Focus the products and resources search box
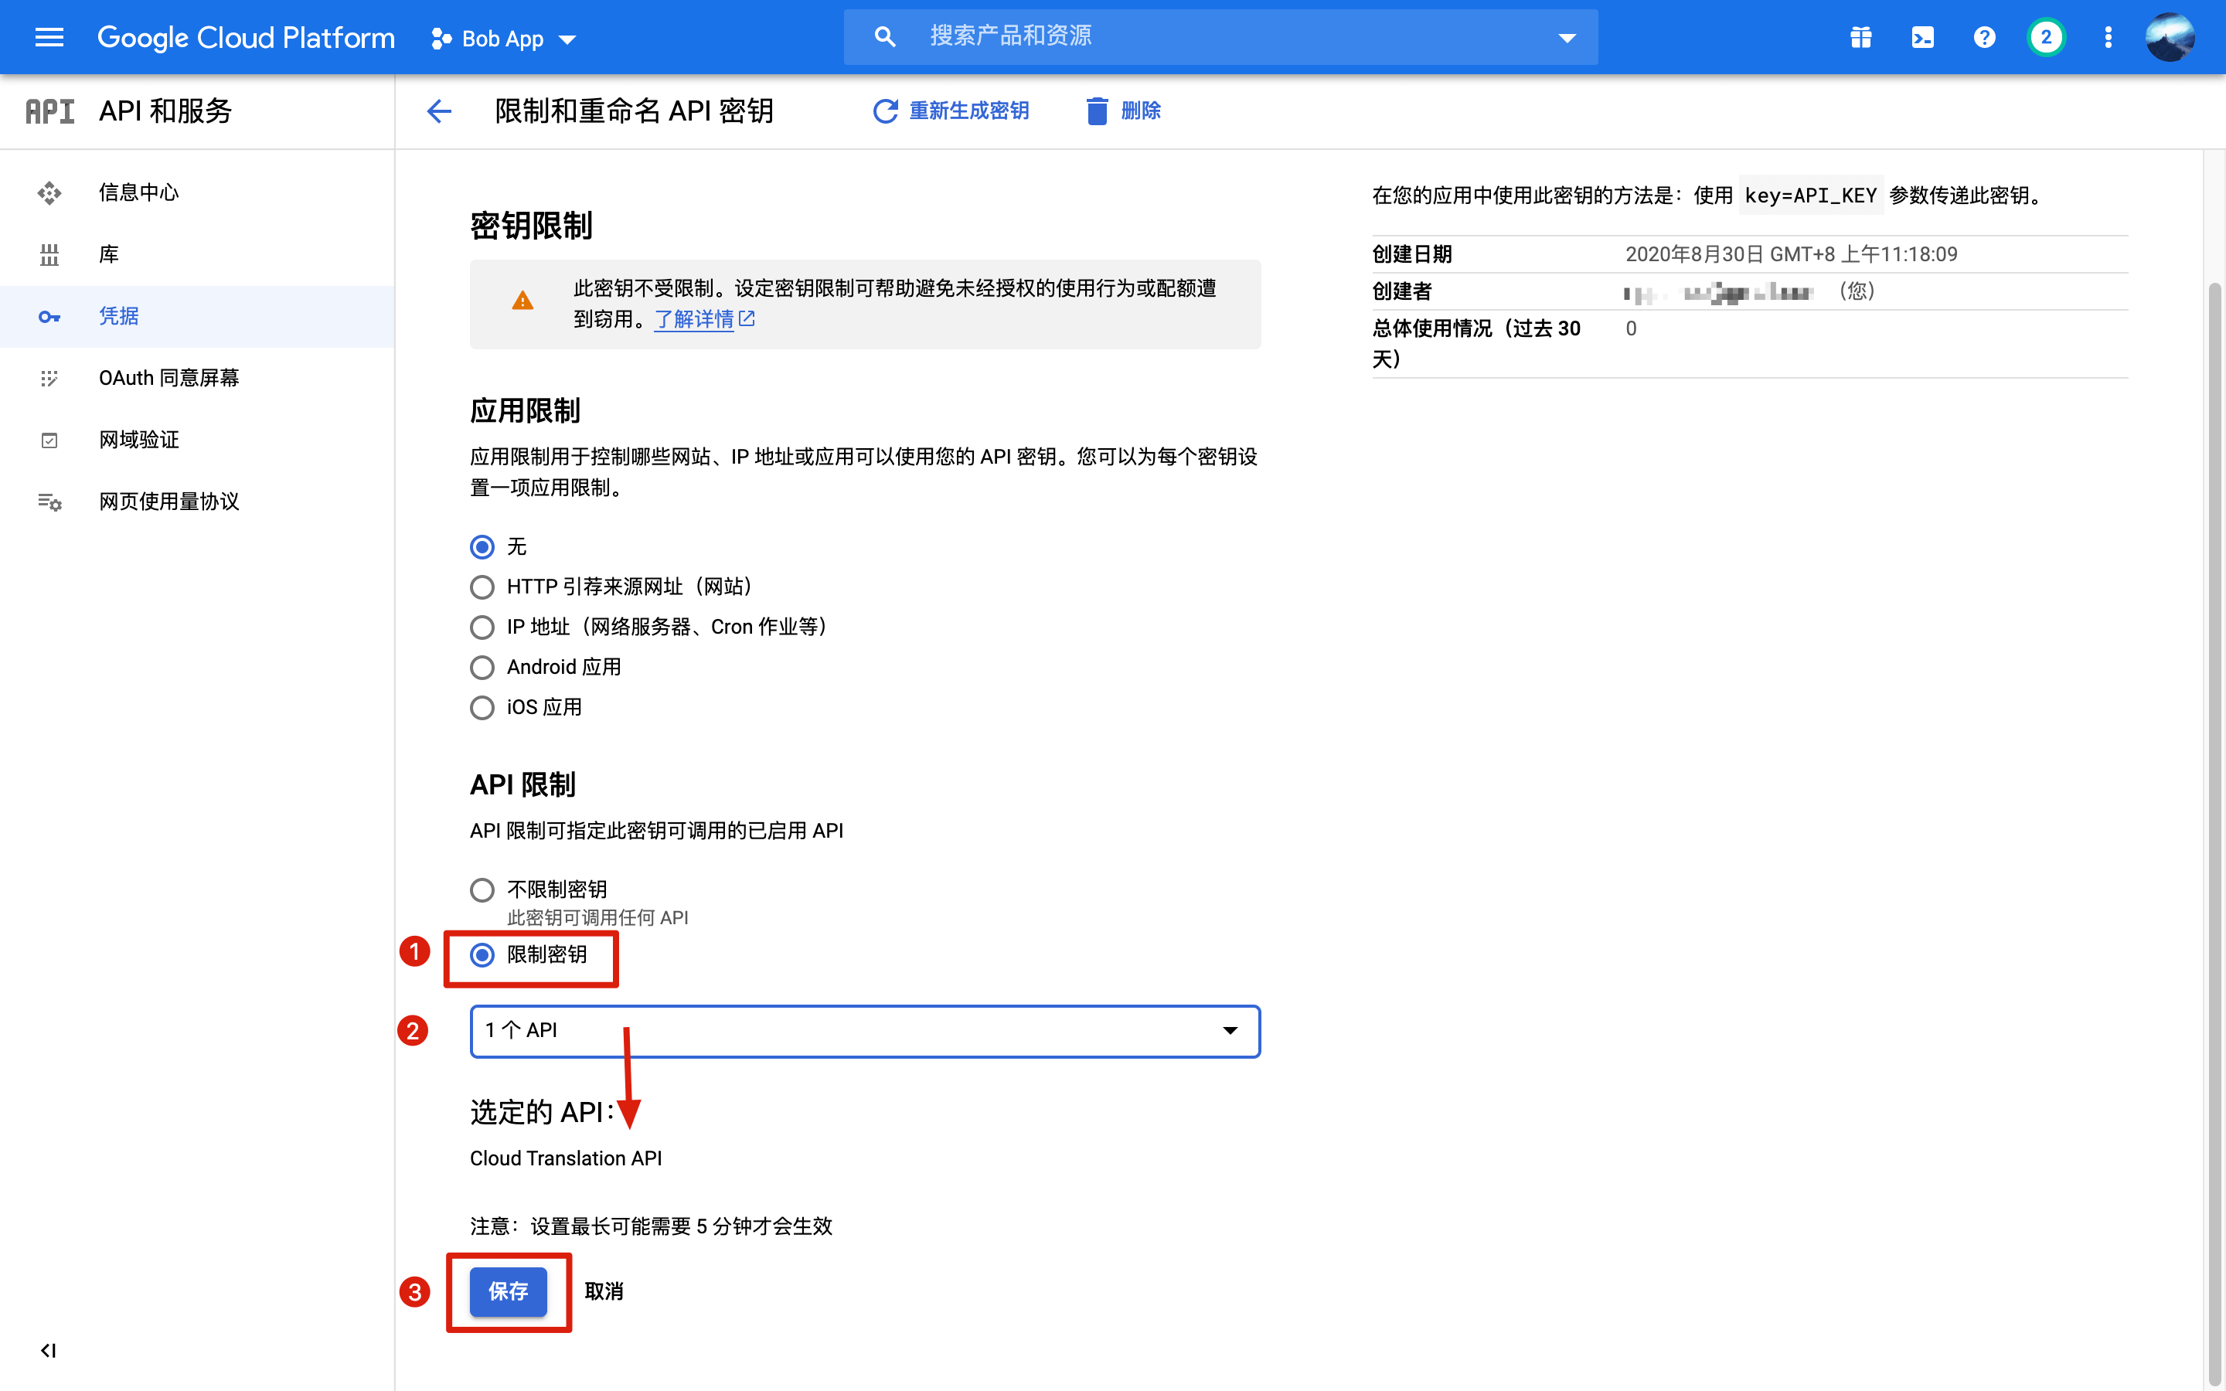This screenshot has height=1391, width=2226. click(1220, 37)
